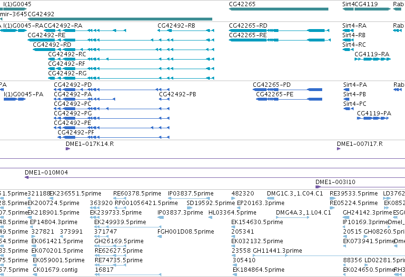
Task: Select the CG42492-PB protein label
Action: coord(178,94)
